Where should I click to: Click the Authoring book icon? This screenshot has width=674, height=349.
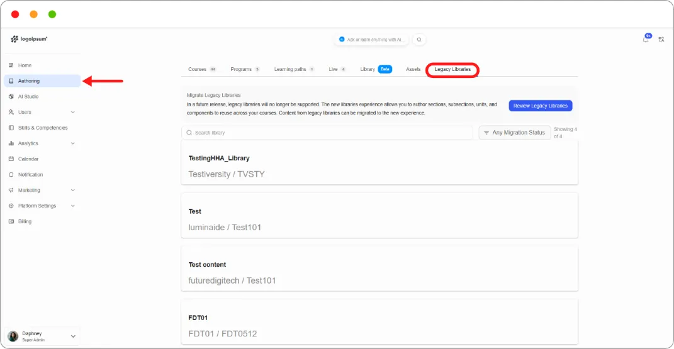11,80
